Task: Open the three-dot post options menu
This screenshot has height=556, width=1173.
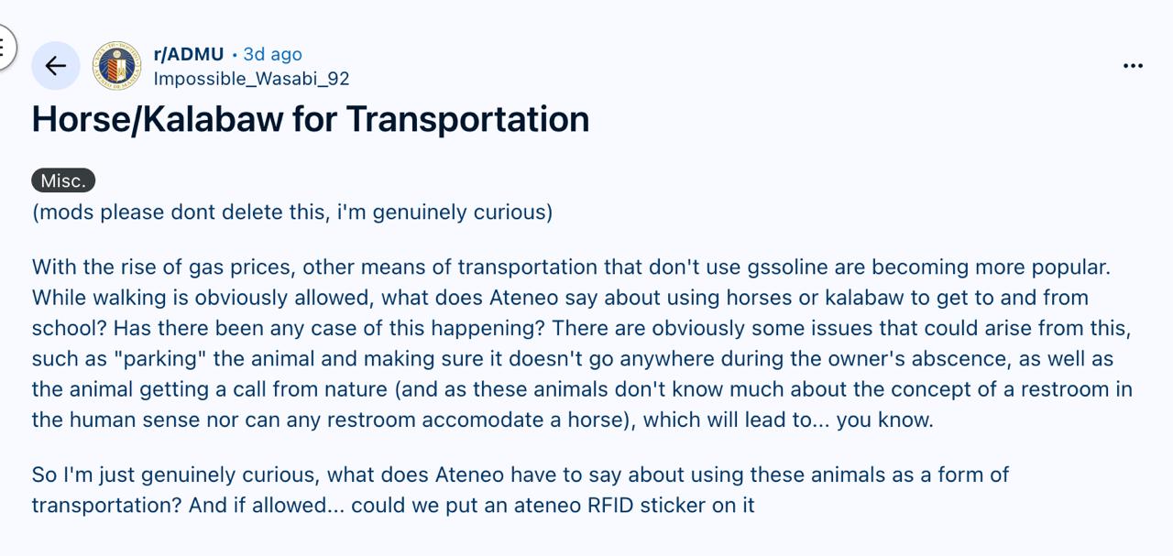Action: tap(1133, 66)
